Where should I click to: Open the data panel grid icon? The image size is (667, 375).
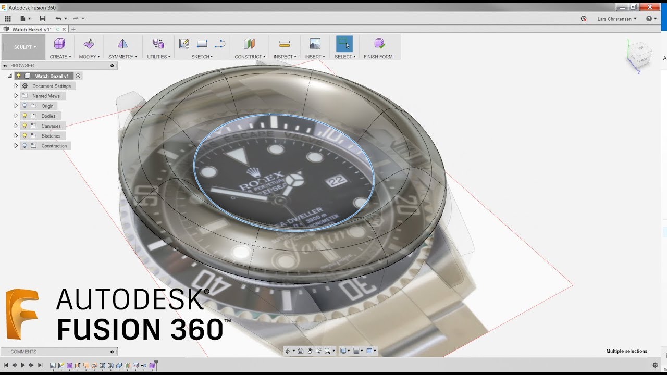[x=7, y=19]
